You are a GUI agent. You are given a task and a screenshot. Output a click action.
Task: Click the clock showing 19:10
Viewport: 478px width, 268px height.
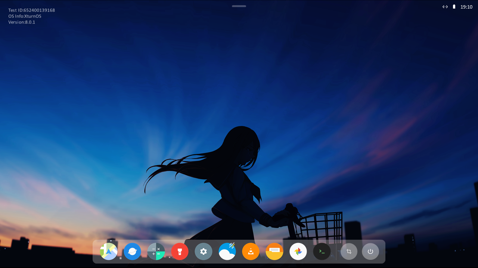coord(466,7)
